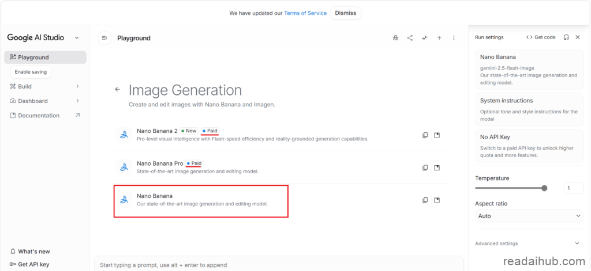Dismiss the Terms of Service banner
Screen dimensions: 591x271
[x=346, y=13]
